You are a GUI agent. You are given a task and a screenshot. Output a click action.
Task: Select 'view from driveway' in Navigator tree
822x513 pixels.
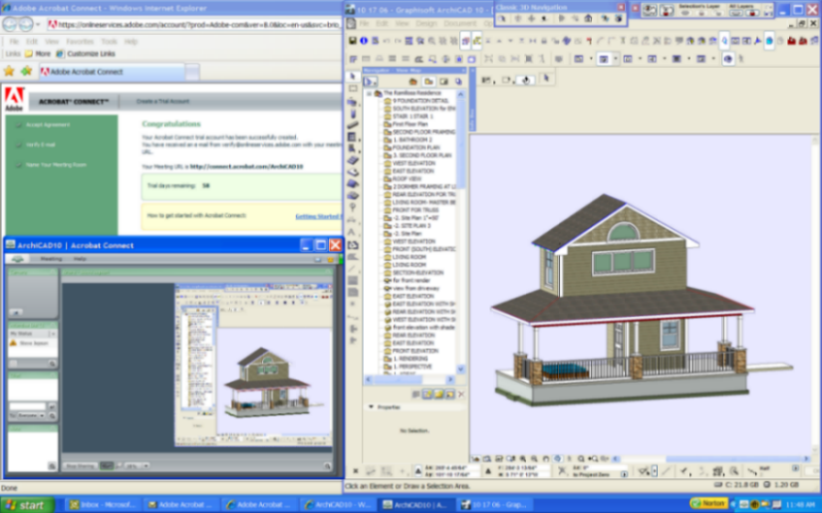pyautogui.click(x=415, y=288)
